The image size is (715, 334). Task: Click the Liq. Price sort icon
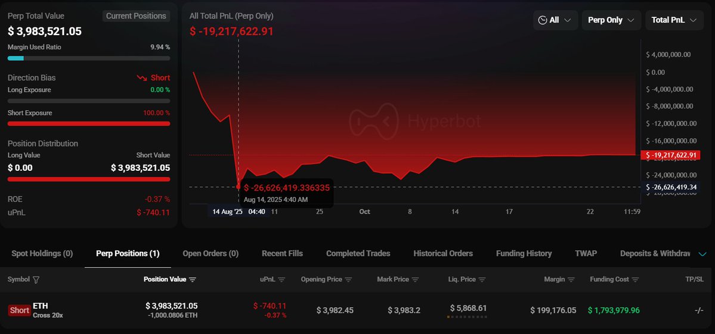tap(482, 280)
